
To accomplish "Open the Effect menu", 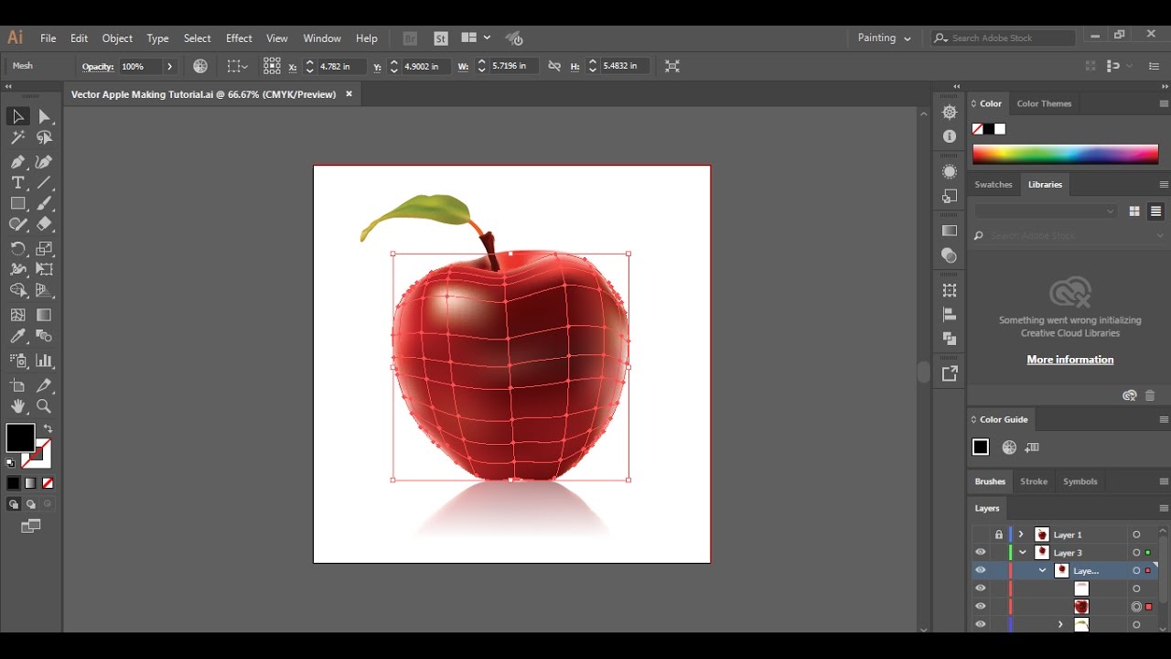I will [x=239, y=38].
